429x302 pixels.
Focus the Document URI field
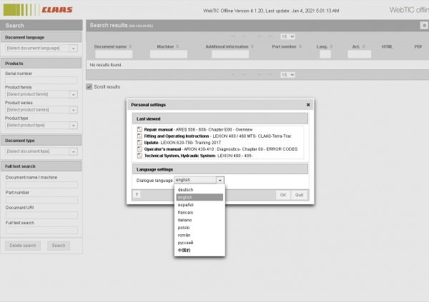[41, 215]
